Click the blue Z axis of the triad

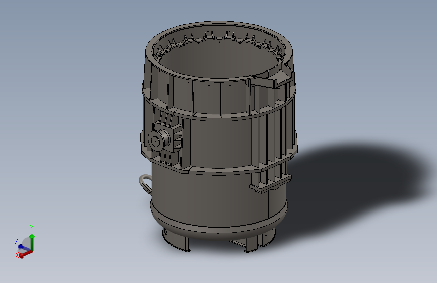23,247
